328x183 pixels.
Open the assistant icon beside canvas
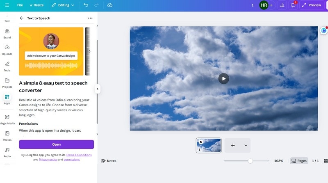pos(323,31)
